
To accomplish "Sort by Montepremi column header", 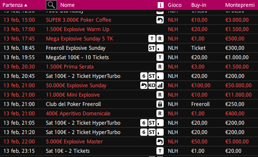I will coord(240,5).
